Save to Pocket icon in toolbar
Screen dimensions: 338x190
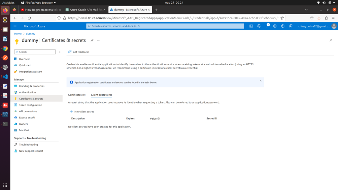(312, 18)
